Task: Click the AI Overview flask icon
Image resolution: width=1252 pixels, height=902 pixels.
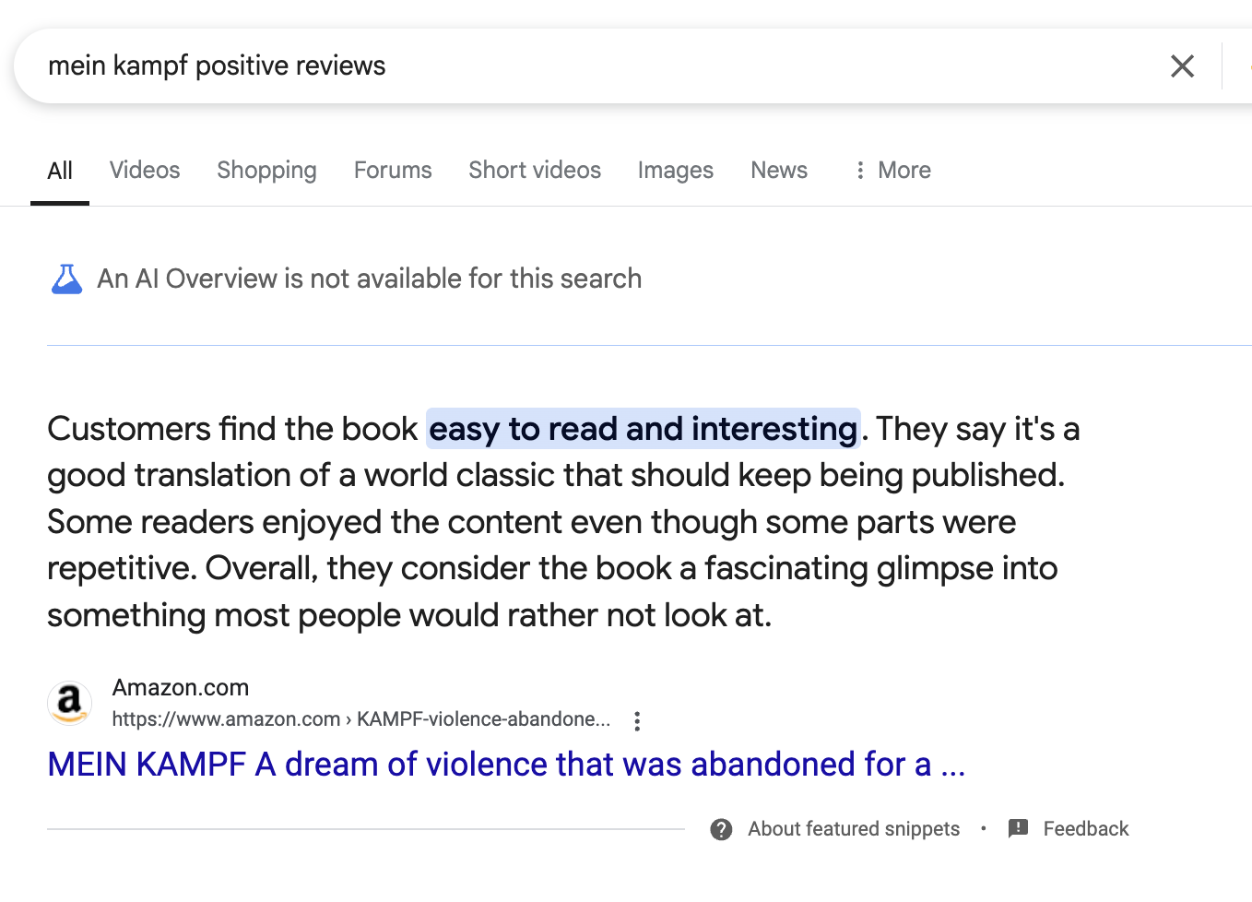Action: 66,279
